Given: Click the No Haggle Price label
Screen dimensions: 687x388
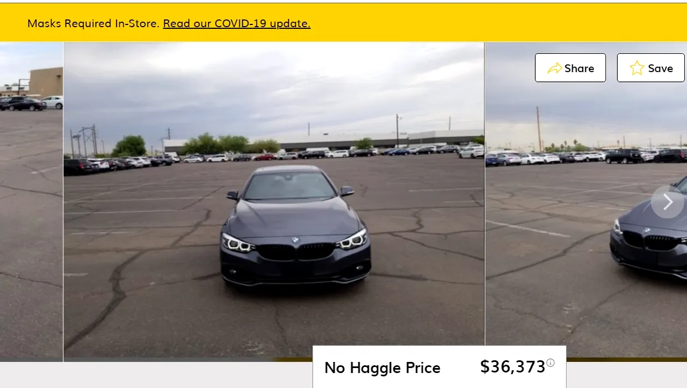Looking at the screenshot, I should click(383, 367).
